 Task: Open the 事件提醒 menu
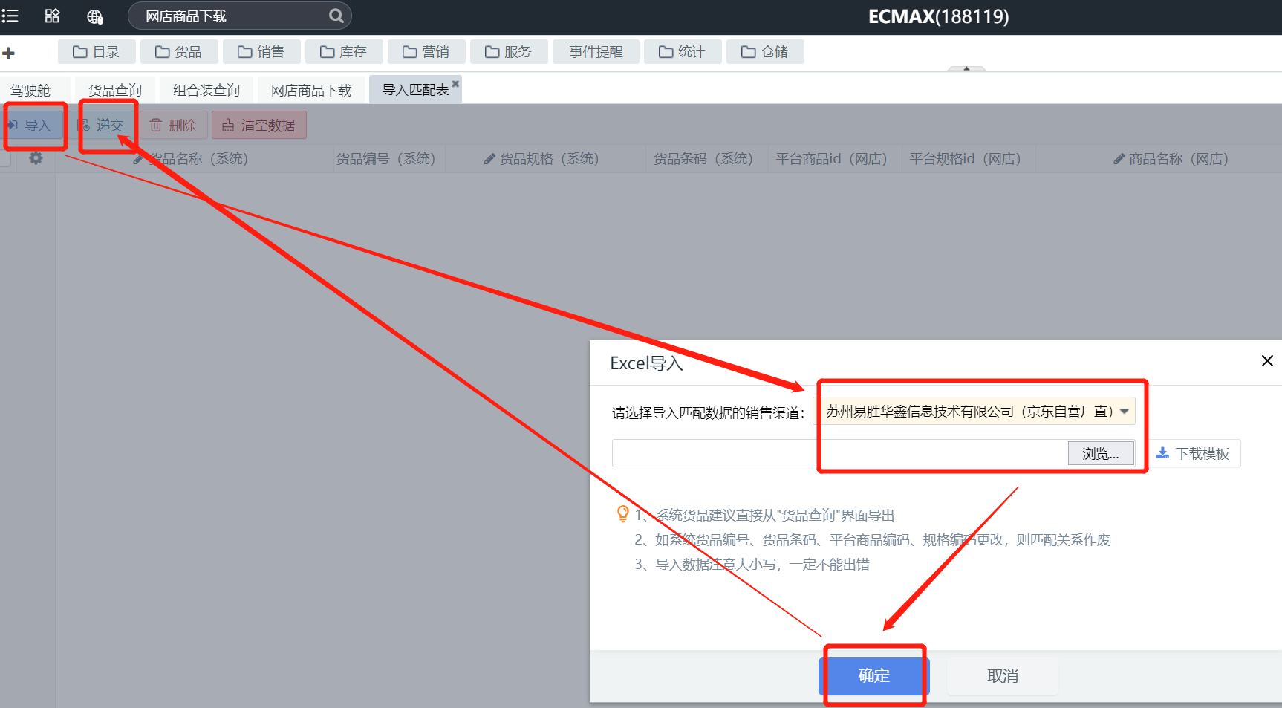point(596,51)
